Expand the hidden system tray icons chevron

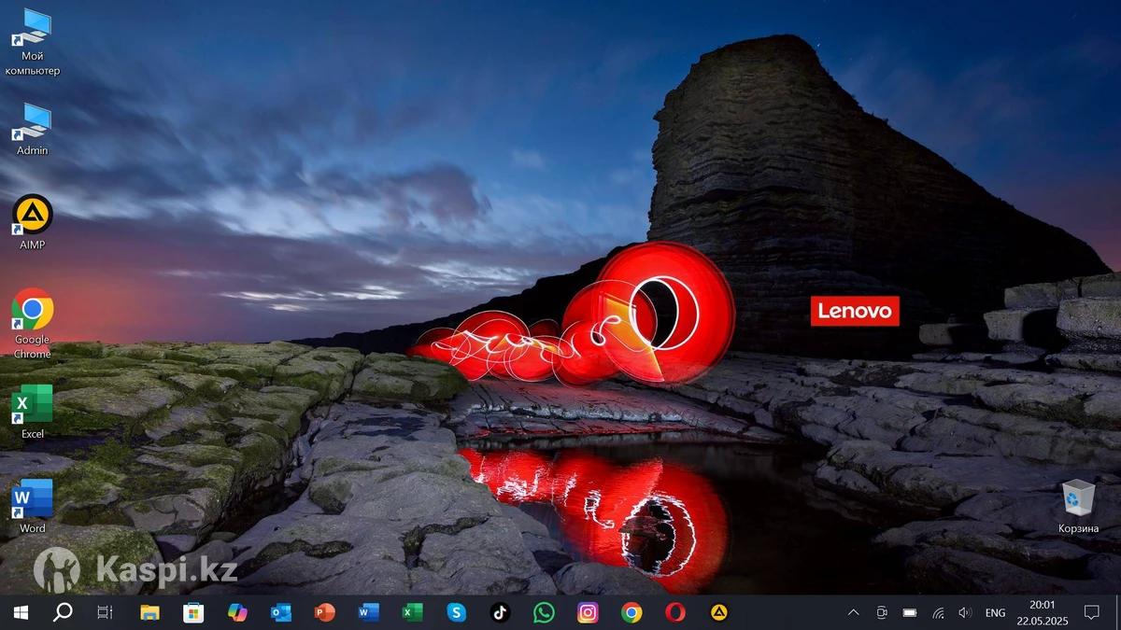(x=853, y=612)
